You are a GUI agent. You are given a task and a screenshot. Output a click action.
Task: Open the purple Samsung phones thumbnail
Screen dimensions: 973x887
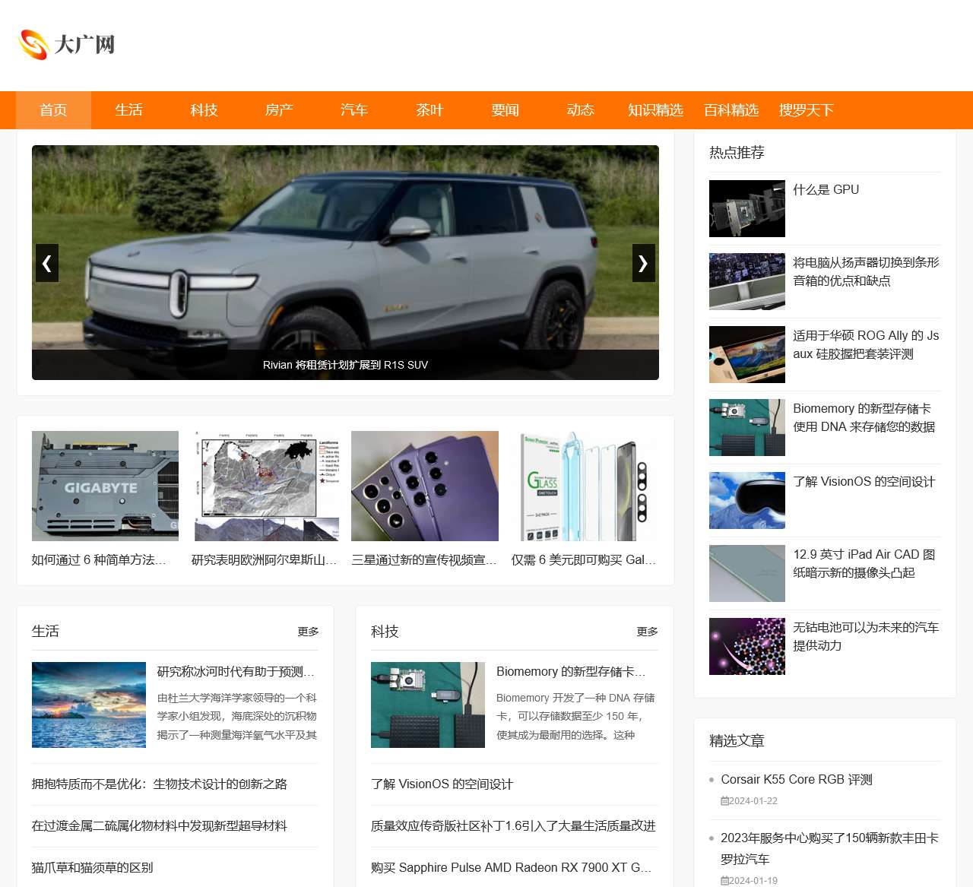click(x=425, y=486)
